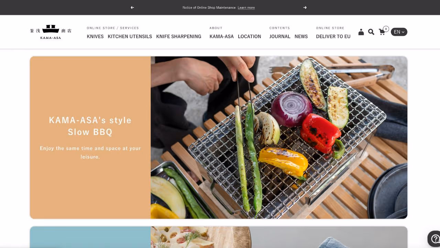Expand the EN language dropdown

[399, 32]
